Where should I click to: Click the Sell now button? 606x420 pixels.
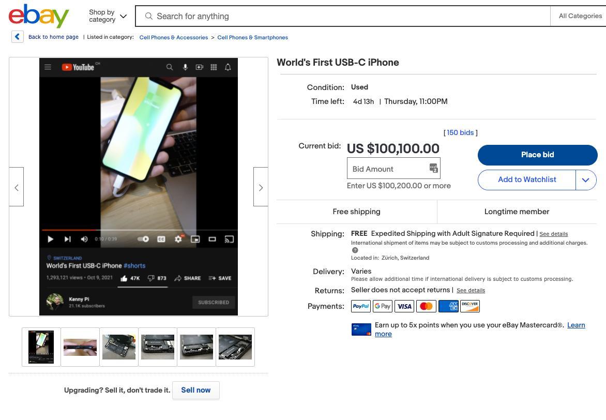tap(196, 390)
